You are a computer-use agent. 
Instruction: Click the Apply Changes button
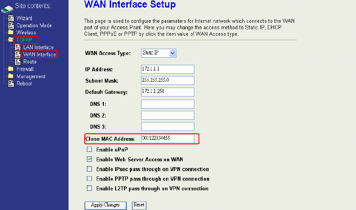click(x=106, y=205)
